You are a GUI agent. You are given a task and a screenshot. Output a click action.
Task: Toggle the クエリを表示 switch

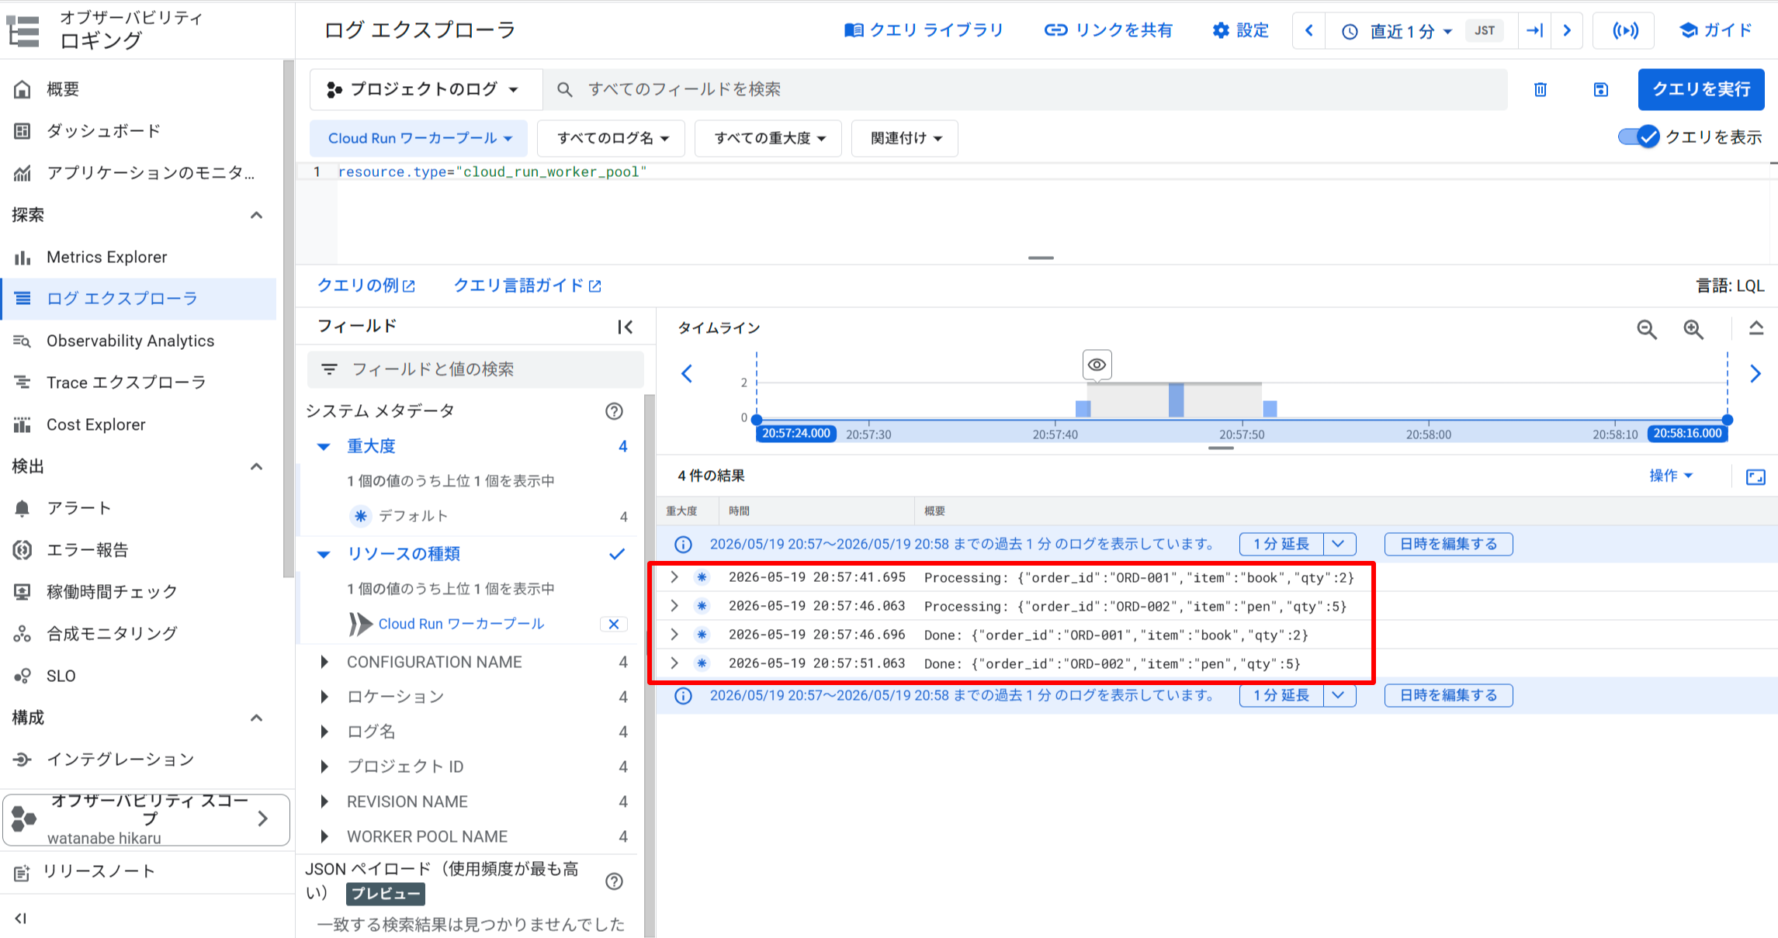click(1638, 137)
